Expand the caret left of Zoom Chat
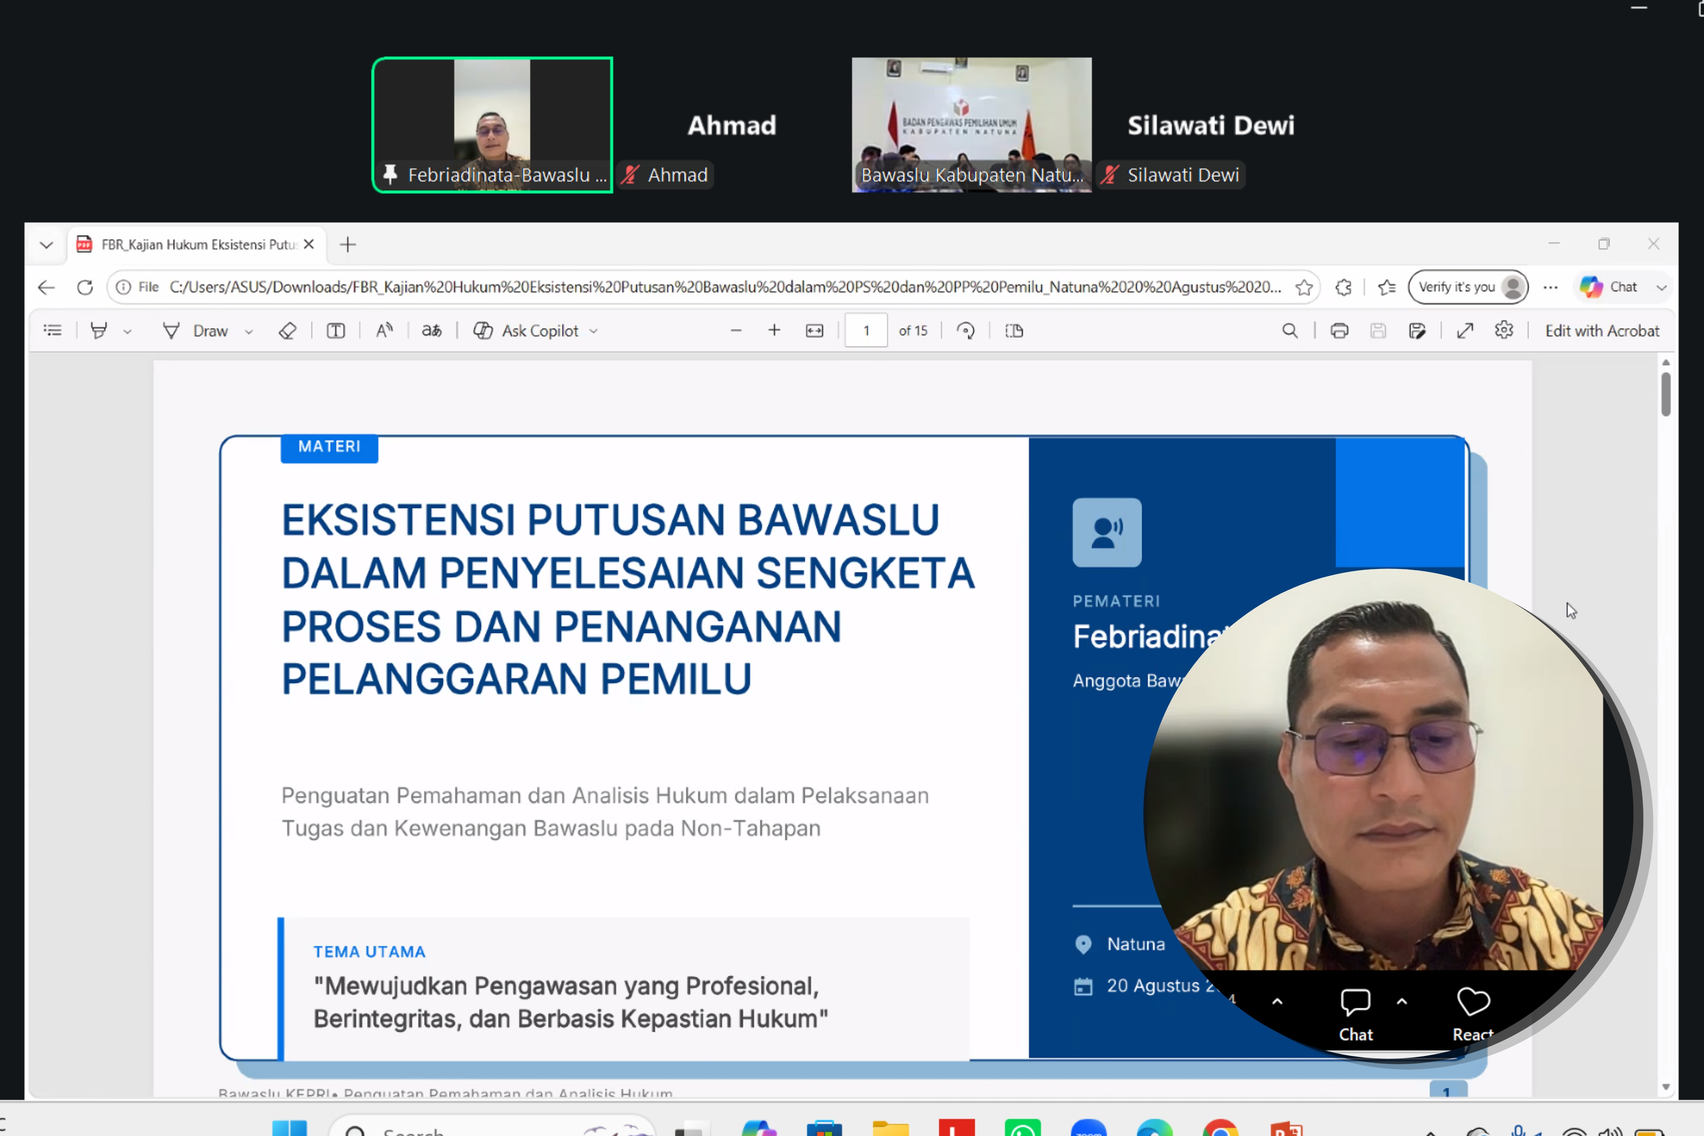The width and height of the screenshot is (1704, 1136). click(1277, 1001)
